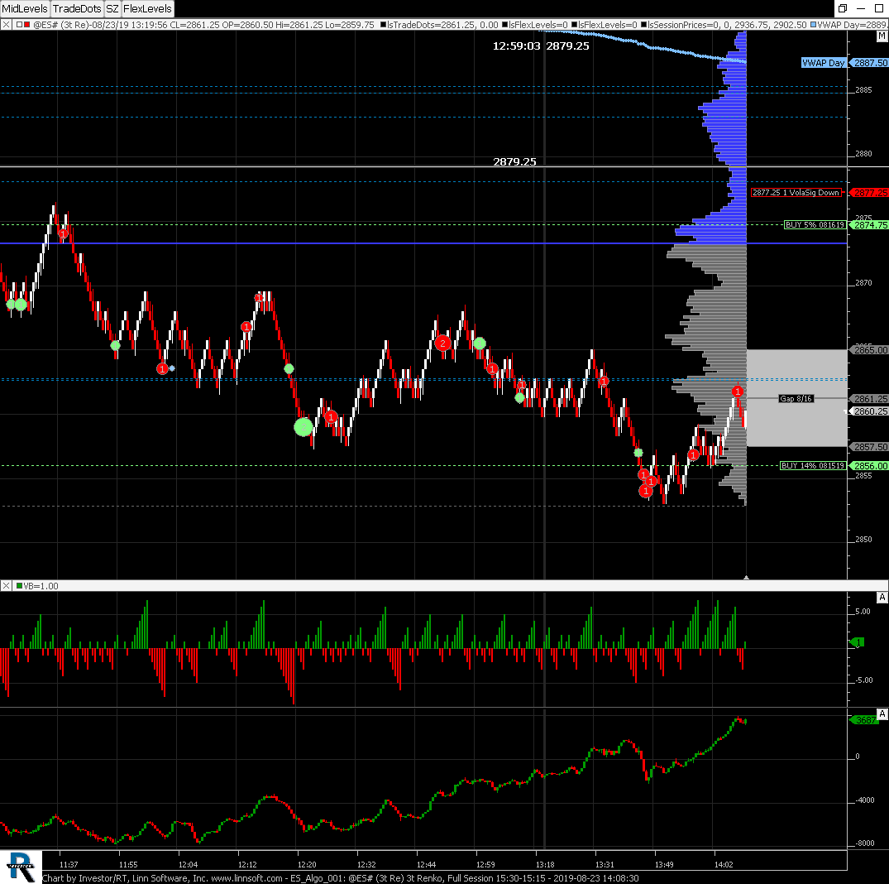This screenshot has width=889, height=884.
Task: Click the lsTradeDots legend color square
Action: pos(384,25)
